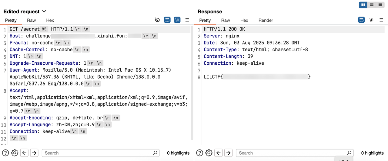Switch request view to Hex tab
Image resolution: width=388 pixels, height=161 pixels.
tap(50, 20)
